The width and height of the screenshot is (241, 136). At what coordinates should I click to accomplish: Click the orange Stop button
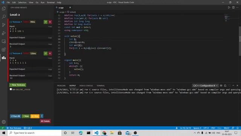point(35,116)
